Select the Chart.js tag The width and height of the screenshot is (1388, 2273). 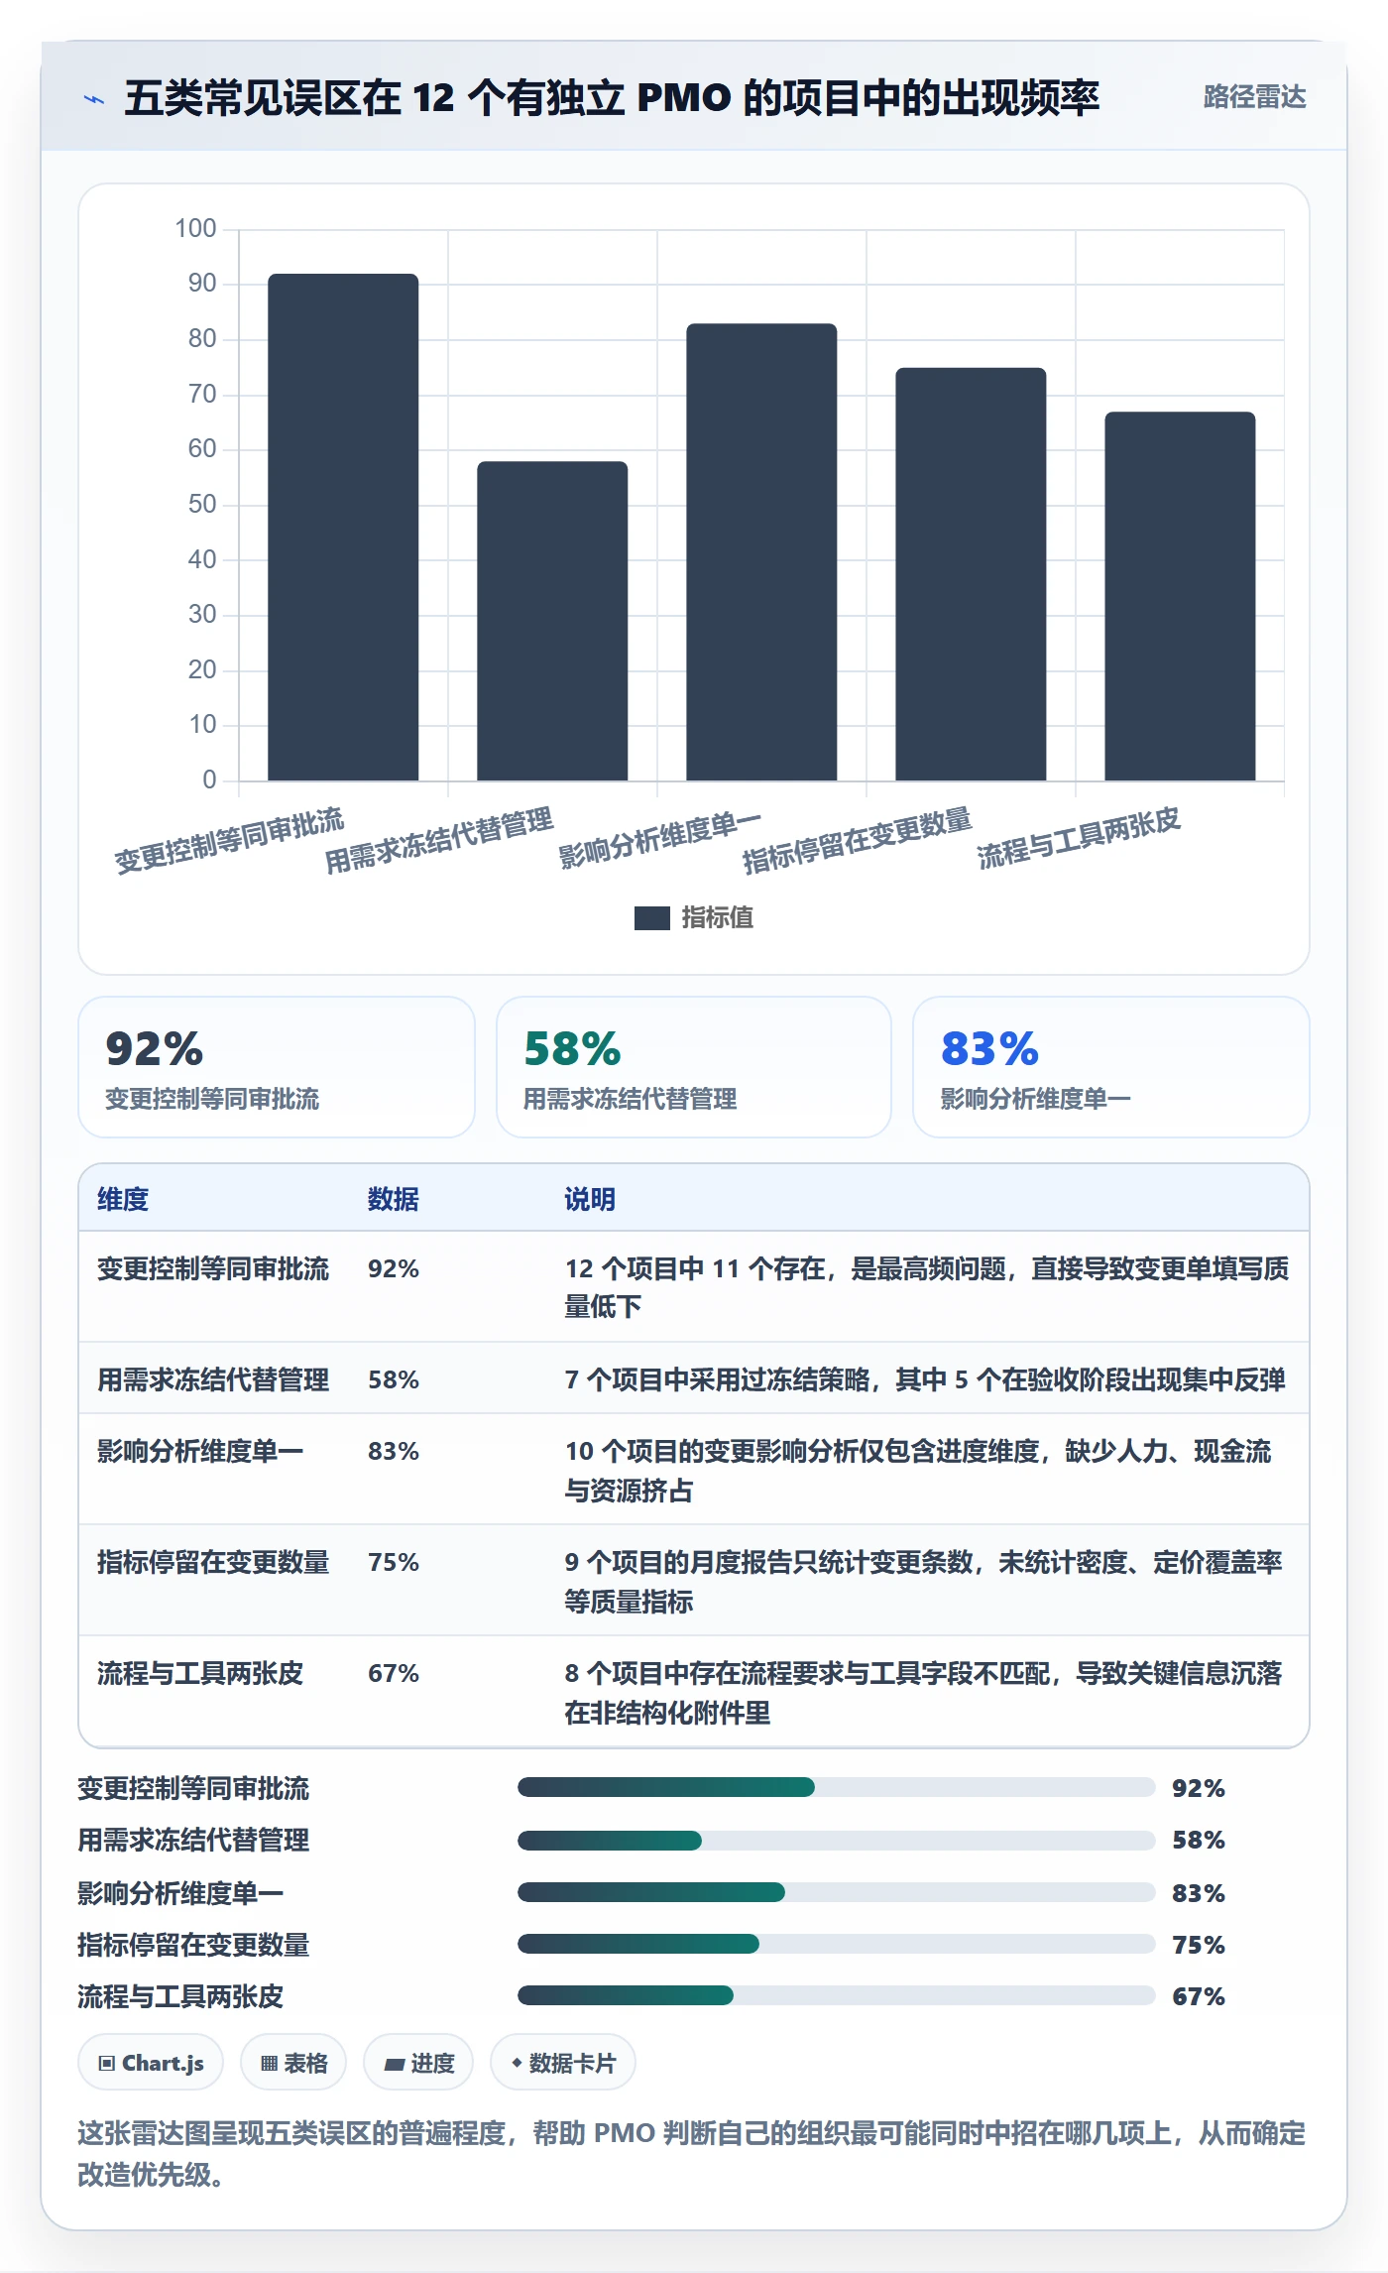coord(151,2063)
